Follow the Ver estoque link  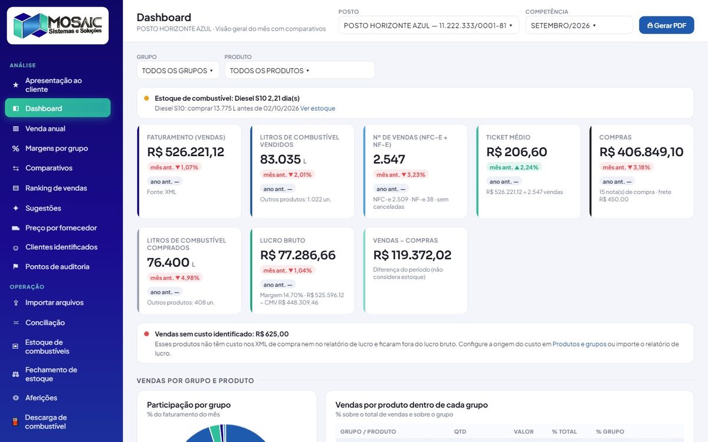[317, 108]
